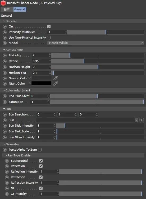Click animation dot beside Reflection Intensity
Image resolution: width=146 pixels, height=199 pixels.
pos(7,172)
